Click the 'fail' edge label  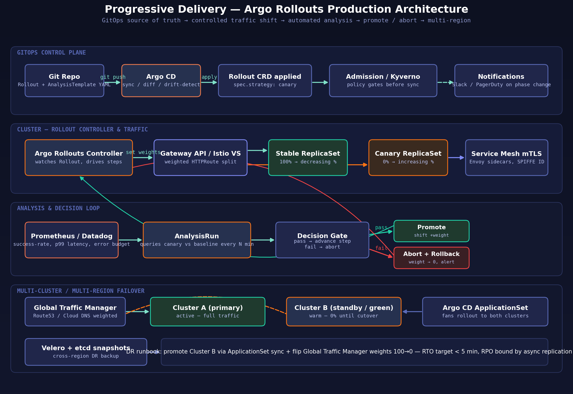(381, 248)
